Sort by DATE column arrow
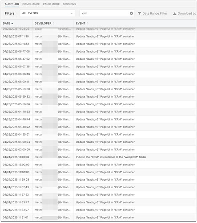Image resolution: width=197 pixels, height=223 pixels. [12, 24]
